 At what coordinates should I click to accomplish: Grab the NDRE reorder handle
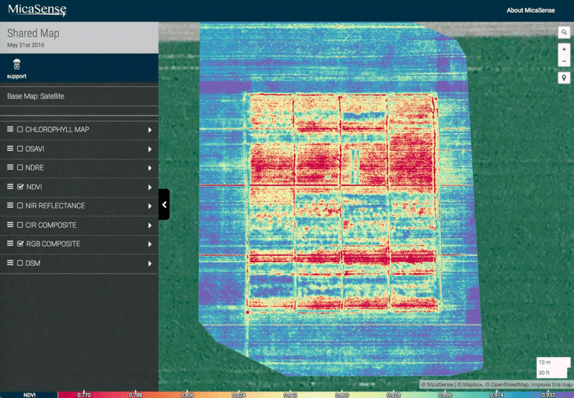point(10,167)
